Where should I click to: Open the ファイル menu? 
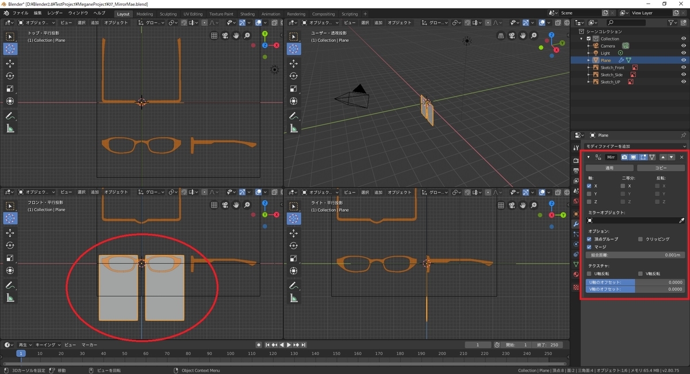pyautogui.click(x=20, y=13)
